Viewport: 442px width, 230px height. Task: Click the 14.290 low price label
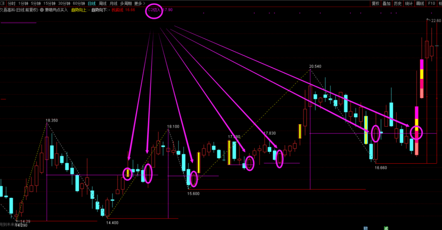[x=21, y=226]
